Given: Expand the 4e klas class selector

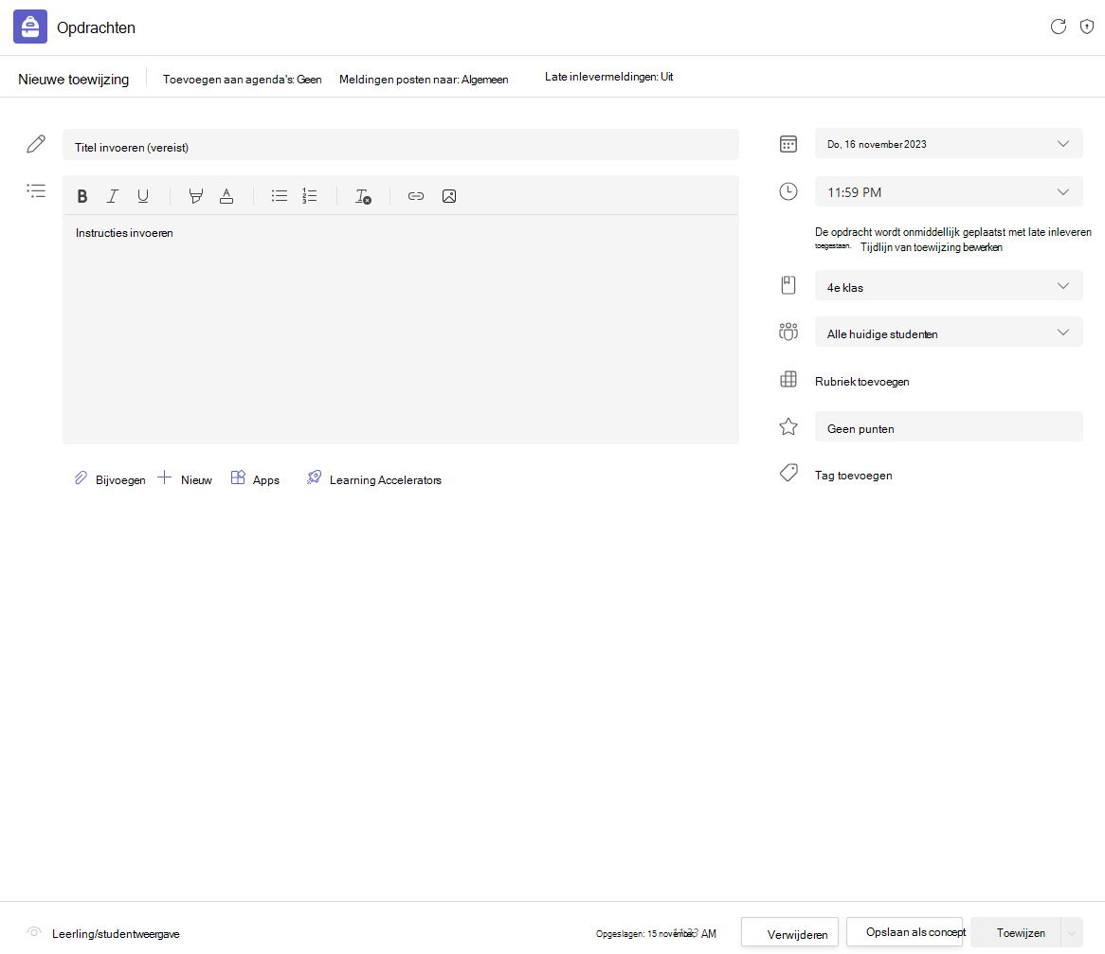Looking at the screenshot, I should pos(949,286).
